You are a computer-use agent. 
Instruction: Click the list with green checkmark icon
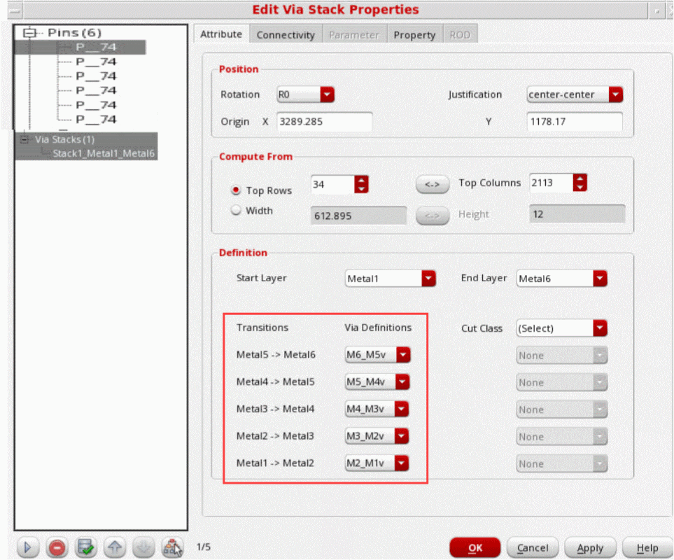click(86, 547)
